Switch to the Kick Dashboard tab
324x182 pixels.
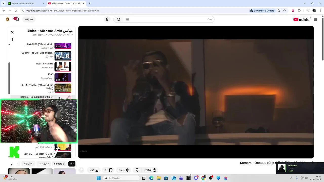(x=23, y=4)
